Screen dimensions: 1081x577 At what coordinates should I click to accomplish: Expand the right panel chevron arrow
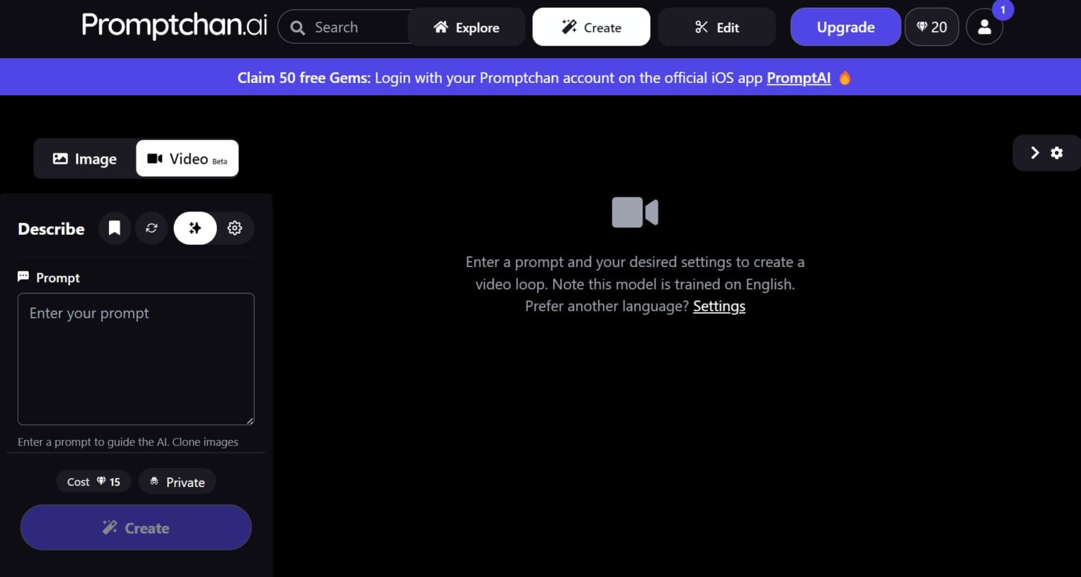[x=1035, y=153]
